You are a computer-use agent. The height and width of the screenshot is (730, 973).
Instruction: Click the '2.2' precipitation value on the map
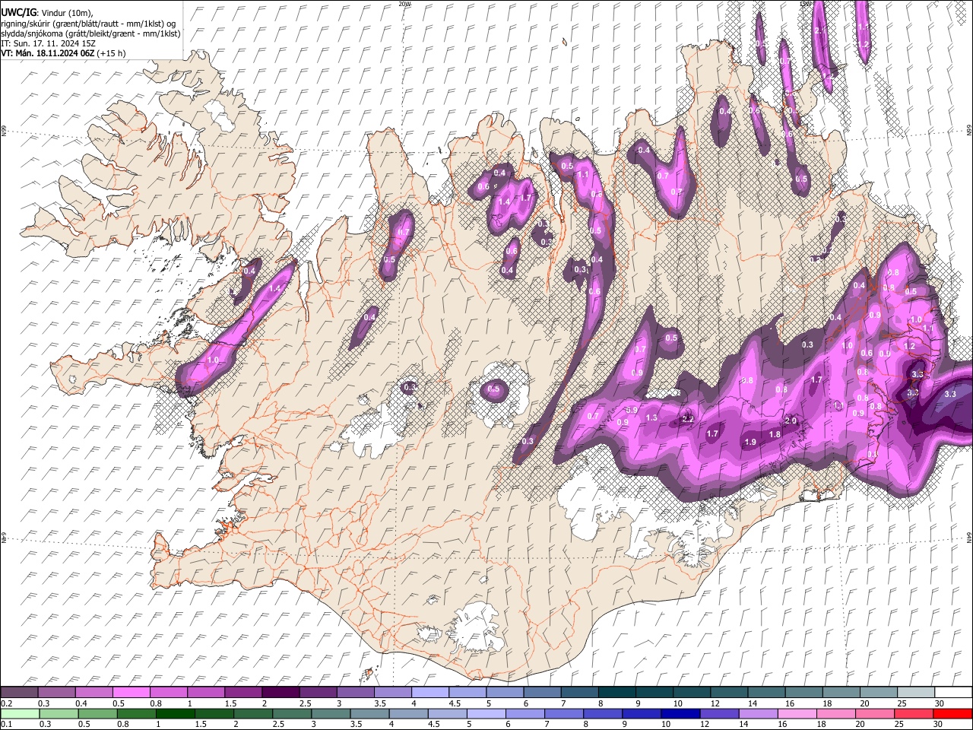pyautogui.click(x=688, y=418)
